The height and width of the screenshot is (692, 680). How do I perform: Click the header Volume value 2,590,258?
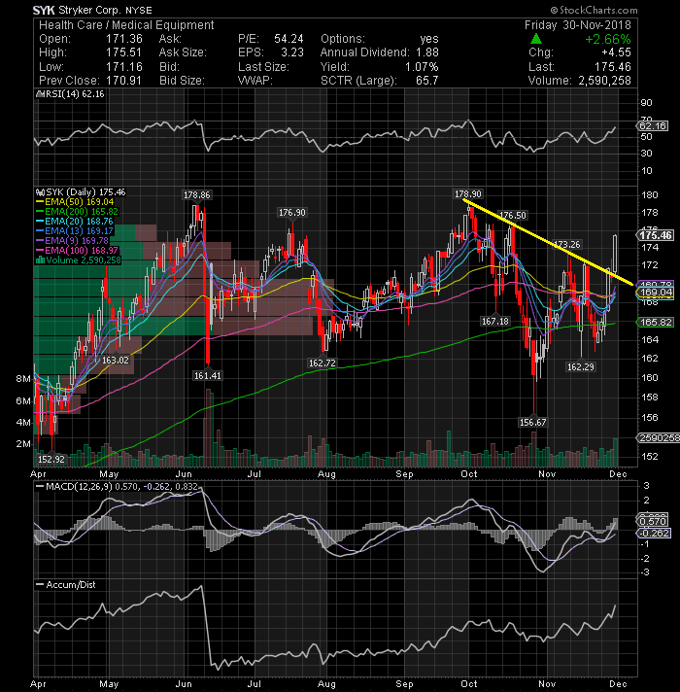pyautogui.click(x=604, y=81)
